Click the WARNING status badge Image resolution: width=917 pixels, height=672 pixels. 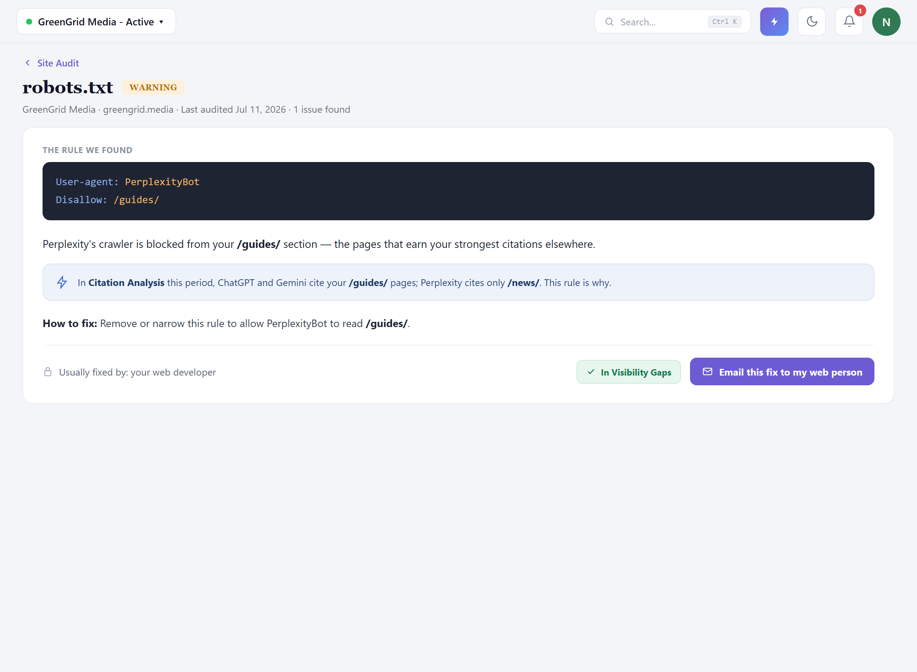pos(153,87)
